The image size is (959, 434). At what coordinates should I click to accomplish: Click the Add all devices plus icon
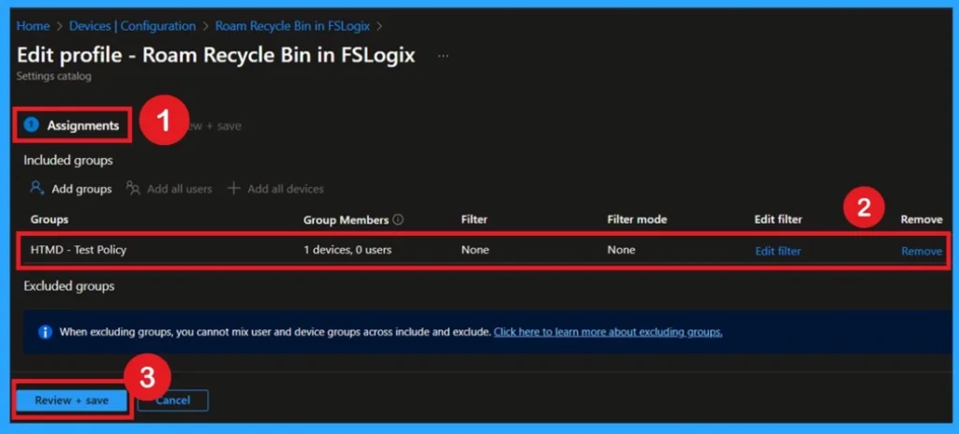click(x=234, y=189)
